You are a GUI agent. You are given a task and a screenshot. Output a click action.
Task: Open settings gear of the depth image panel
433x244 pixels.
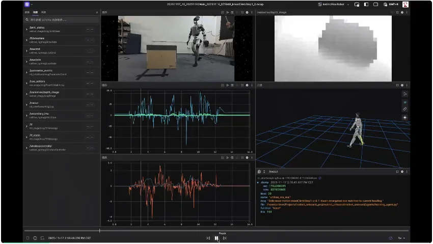pyautogui.click(x=401, y=12)
